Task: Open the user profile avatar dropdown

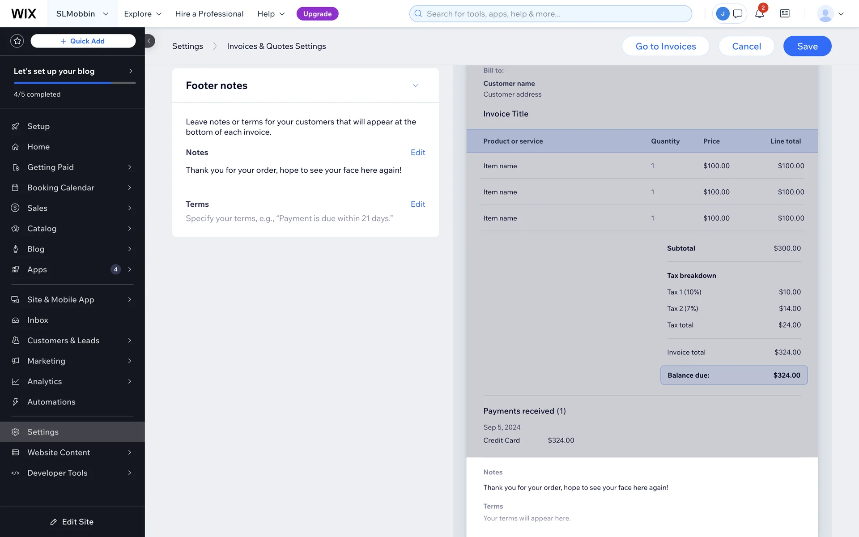Action: 830,14
